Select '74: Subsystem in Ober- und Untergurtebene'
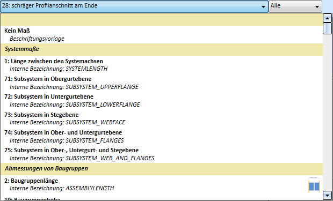This screenshot has height=201, width=333. [162, 136]
